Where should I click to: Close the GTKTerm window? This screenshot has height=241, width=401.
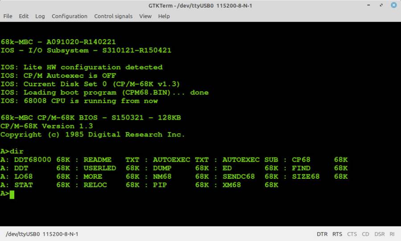pos(393,5)
